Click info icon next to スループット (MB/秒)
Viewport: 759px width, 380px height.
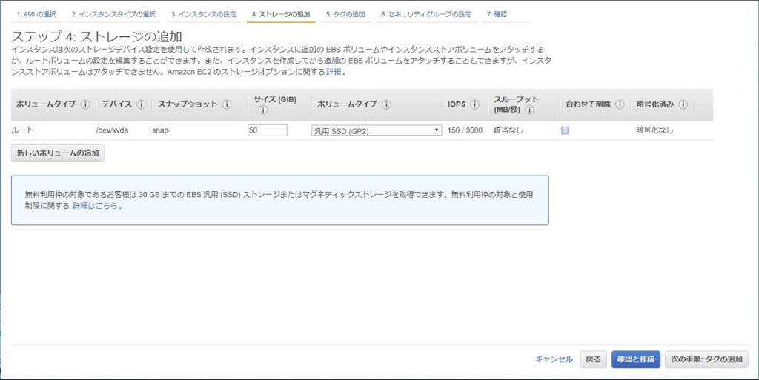point(529,110)
